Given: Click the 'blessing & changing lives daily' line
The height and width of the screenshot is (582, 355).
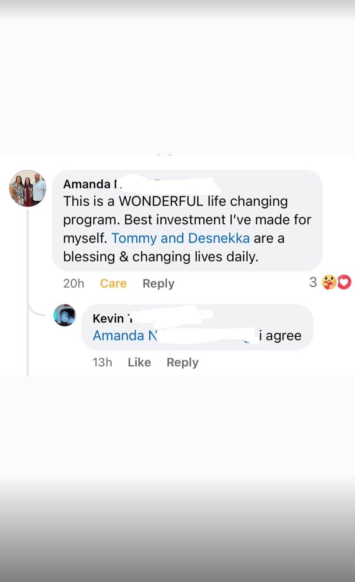Looking at the screenshot, I should 160,257.
